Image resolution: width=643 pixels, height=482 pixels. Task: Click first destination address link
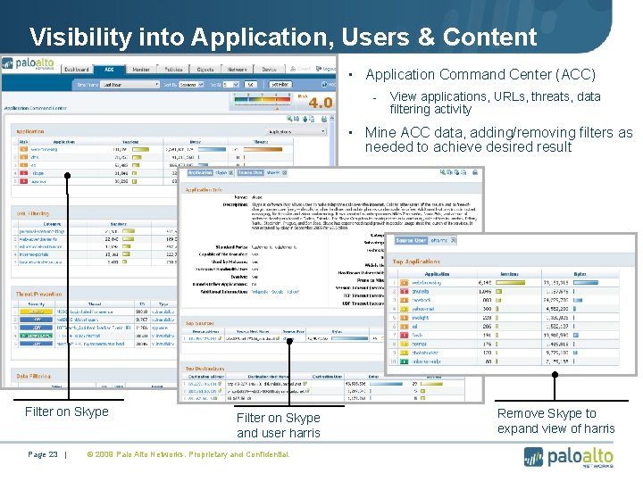tap(202, 384)
